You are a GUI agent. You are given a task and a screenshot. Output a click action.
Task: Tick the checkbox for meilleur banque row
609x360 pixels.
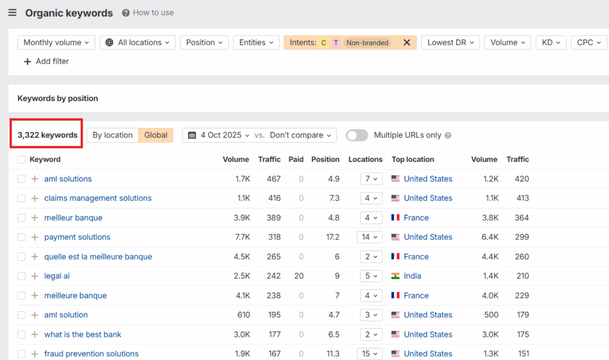[21, 218]
